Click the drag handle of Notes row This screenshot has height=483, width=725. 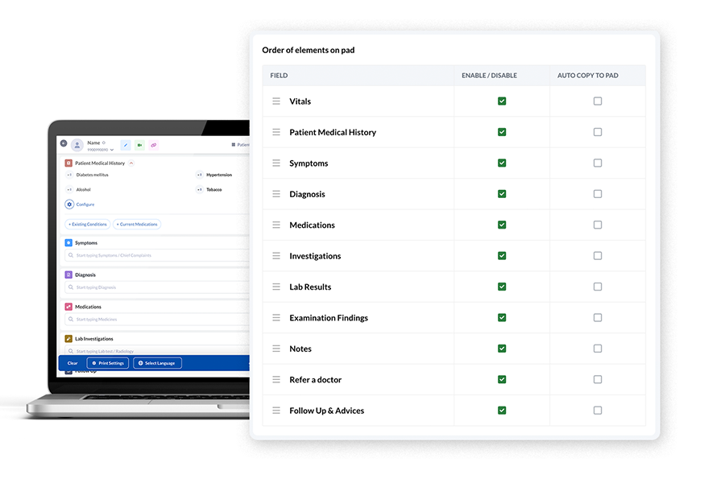pos(276,349)
